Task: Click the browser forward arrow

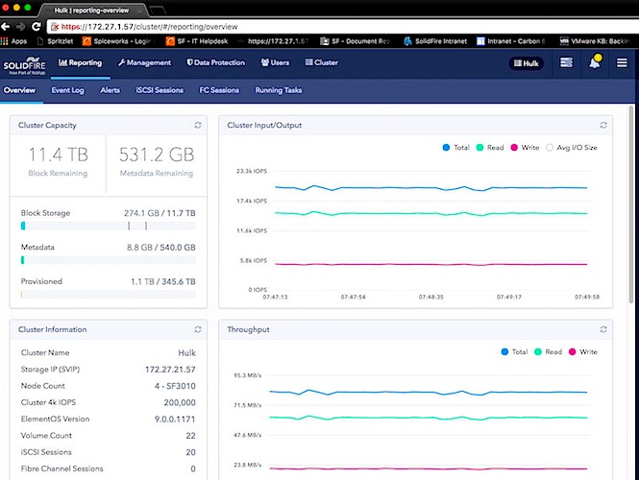Action: click(20, 27)
